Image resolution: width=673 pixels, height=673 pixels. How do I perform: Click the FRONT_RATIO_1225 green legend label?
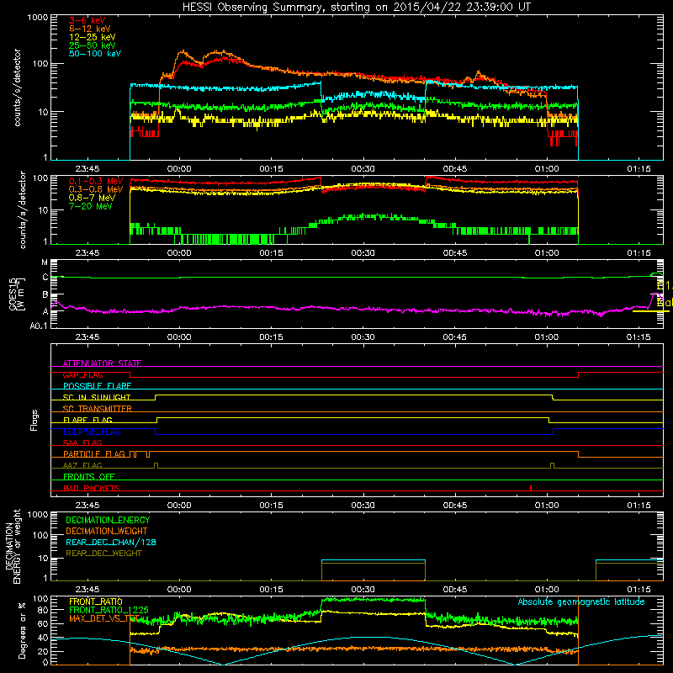pyautogui.click(x=109, y=610)
